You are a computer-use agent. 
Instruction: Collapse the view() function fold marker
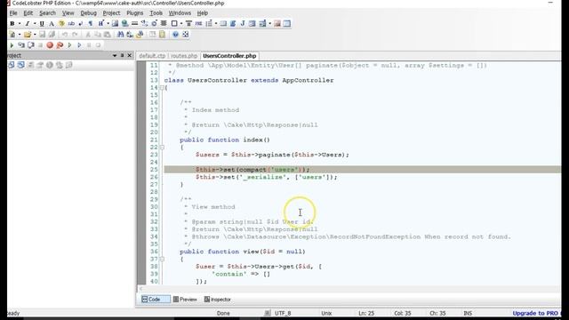tap(162, 259)
